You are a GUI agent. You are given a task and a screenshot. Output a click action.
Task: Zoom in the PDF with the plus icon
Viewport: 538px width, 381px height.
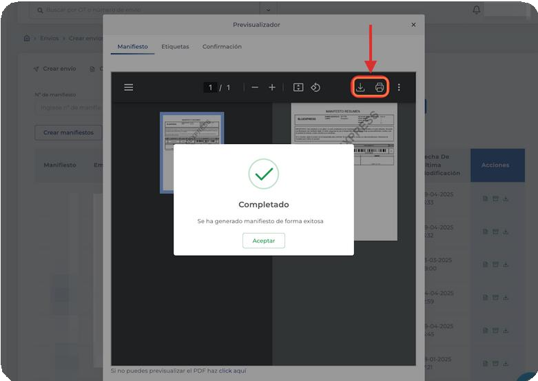click(272, 87)
